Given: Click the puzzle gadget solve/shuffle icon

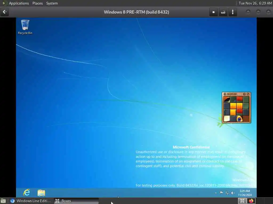Looking at the screenshot, I should (x=248, y=94).
